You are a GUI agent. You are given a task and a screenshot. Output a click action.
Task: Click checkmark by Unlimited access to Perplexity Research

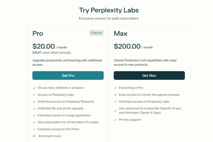[x=34, y=102]
